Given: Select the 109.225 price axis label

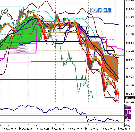Looking at the screenshot, I should tap(130, 60).
